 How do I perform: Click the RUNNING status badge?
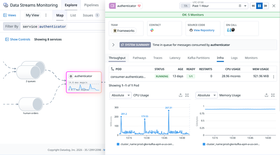click(x=162, y=76)
